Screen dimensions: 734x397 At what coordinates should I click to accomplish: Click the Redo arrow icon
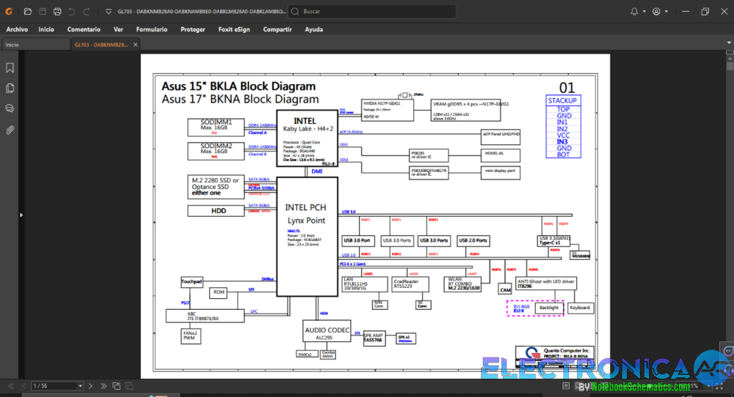tap(86, 12)
